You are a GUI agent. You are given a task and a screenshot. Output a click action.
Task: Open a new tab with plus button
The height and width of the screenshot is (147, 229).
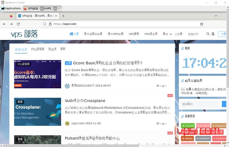pyautogui.click(x=63, y=16)
